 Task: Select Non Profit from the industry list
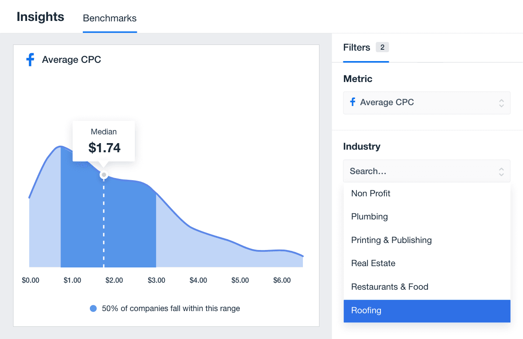click(x=371, y=193)
